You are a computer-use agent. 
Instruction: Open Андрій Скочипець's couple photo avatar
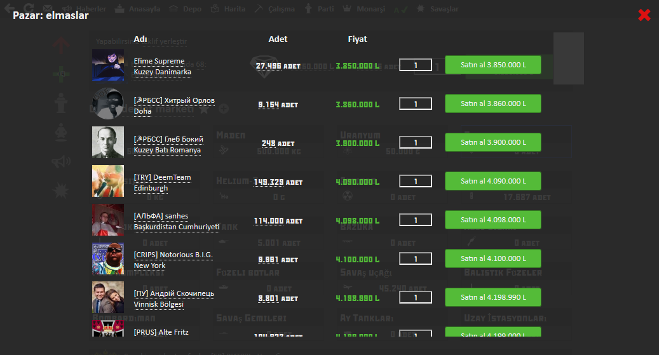point(108,297)
